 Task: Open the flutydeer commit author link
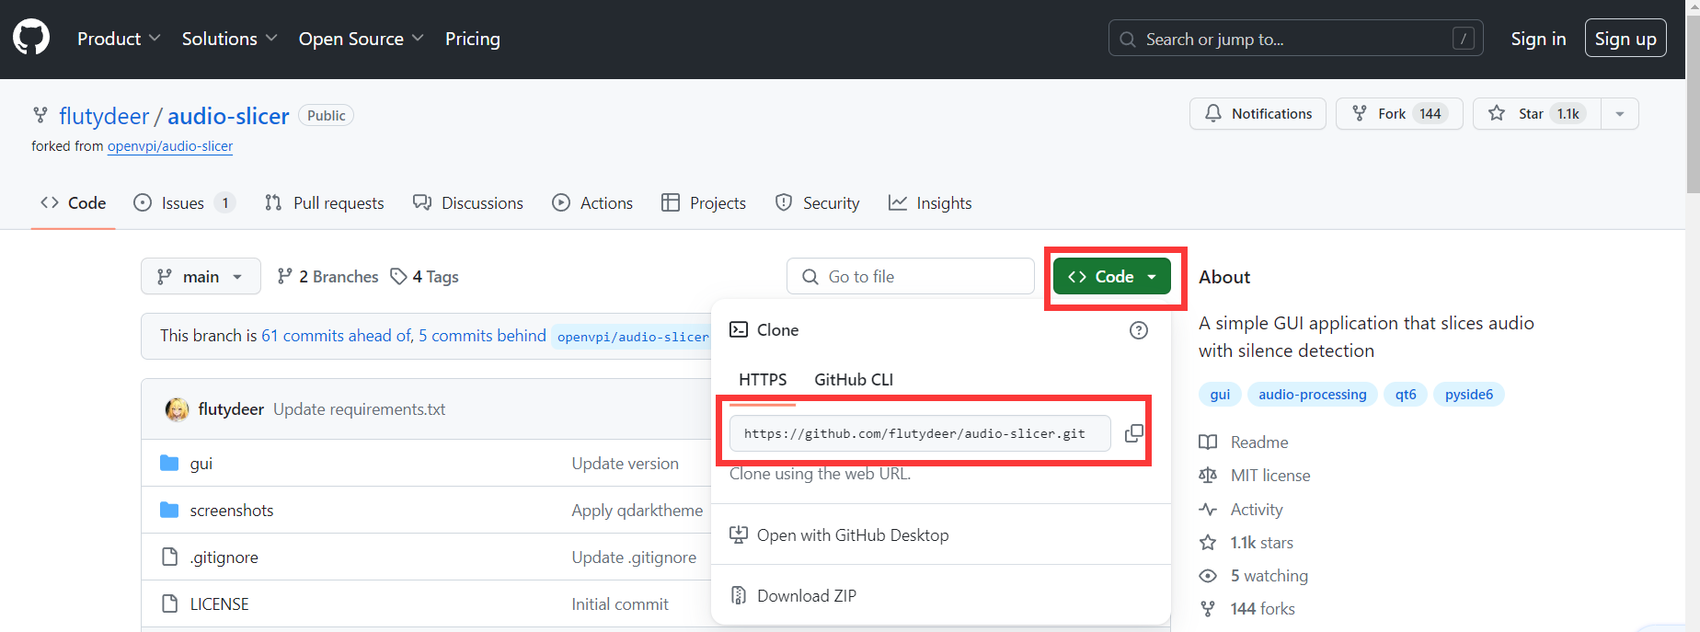click(x=231, y=409)
